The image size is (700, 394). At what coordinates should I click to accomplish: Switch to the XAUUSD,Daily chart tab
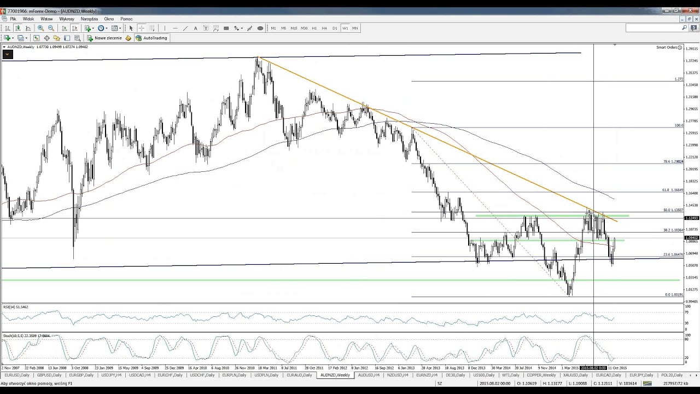click(x=574, y=375)
